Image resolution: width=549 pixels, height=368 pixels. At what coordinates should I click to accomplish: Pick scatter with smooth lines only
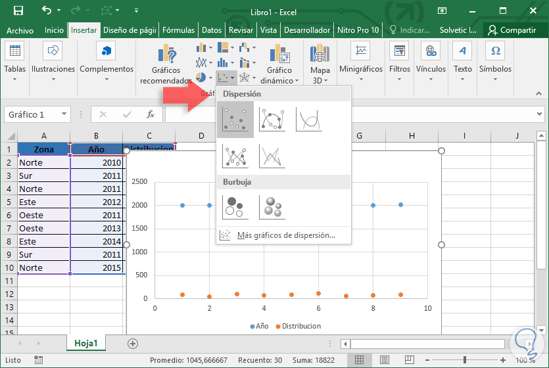pyautogui.click(x=308, y=120)
